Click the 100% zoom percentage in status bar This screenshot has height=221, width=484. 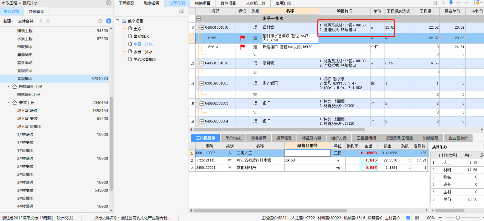[x=430, y=218]
